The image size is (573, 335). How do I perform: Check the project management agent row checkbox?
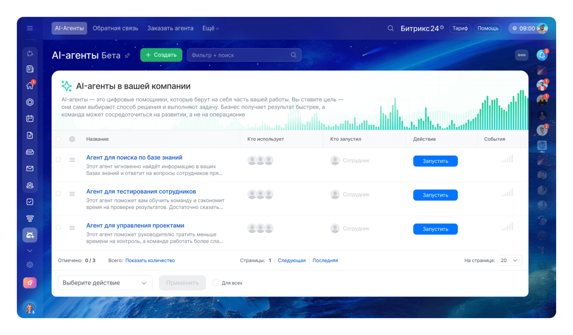click(x=58, y=227)
